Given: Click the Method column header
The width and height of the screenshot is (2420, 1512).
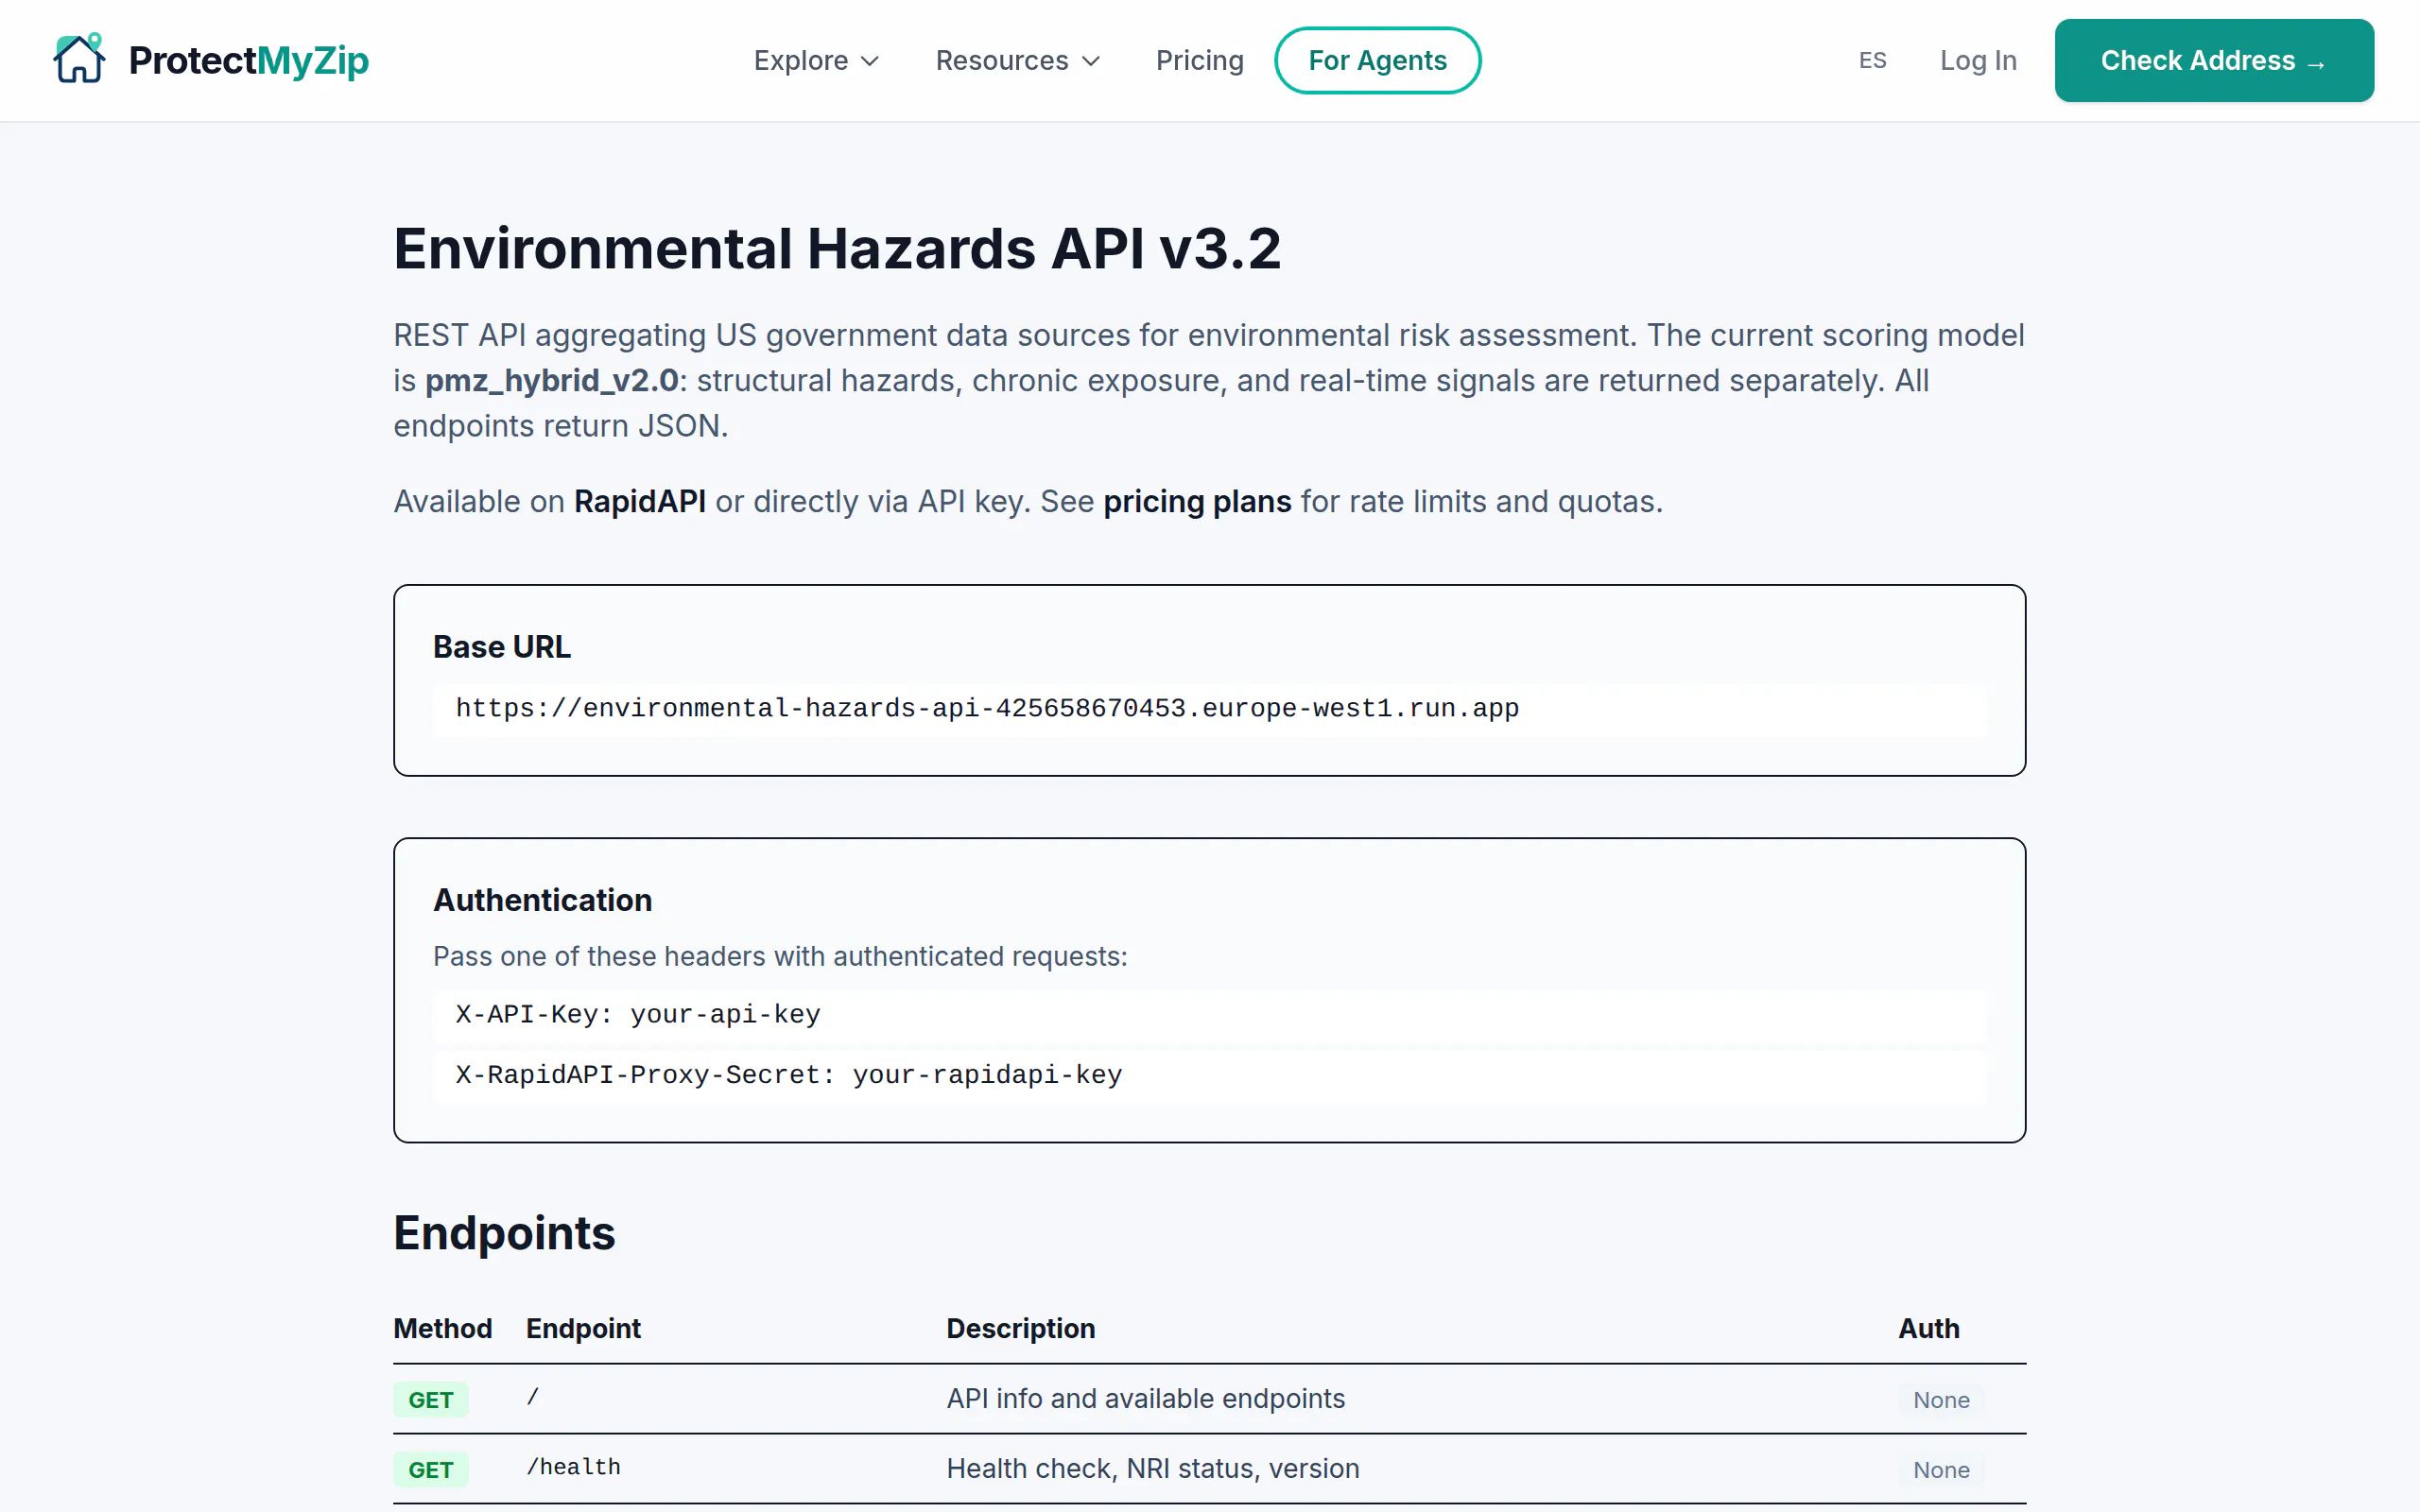Looking at the screenshot, I should point(442,1328).
